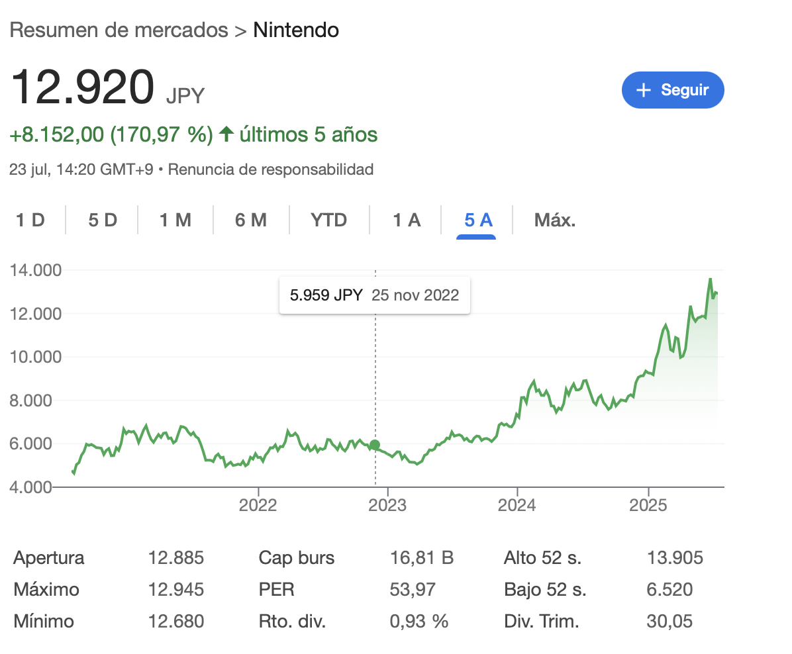Select the 1 M chart range
This screenshot has height=654, width=792.
tap(175, 220)
